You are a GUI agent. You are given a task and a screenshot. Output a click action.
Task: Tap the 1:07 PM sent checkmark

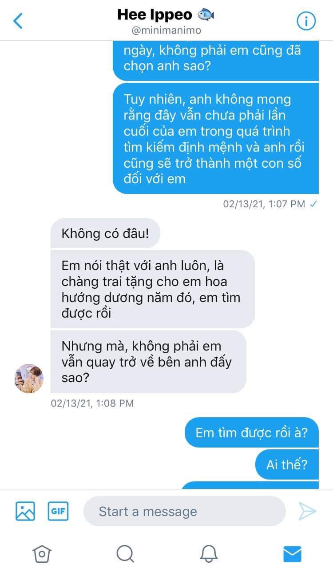point(313,204)
